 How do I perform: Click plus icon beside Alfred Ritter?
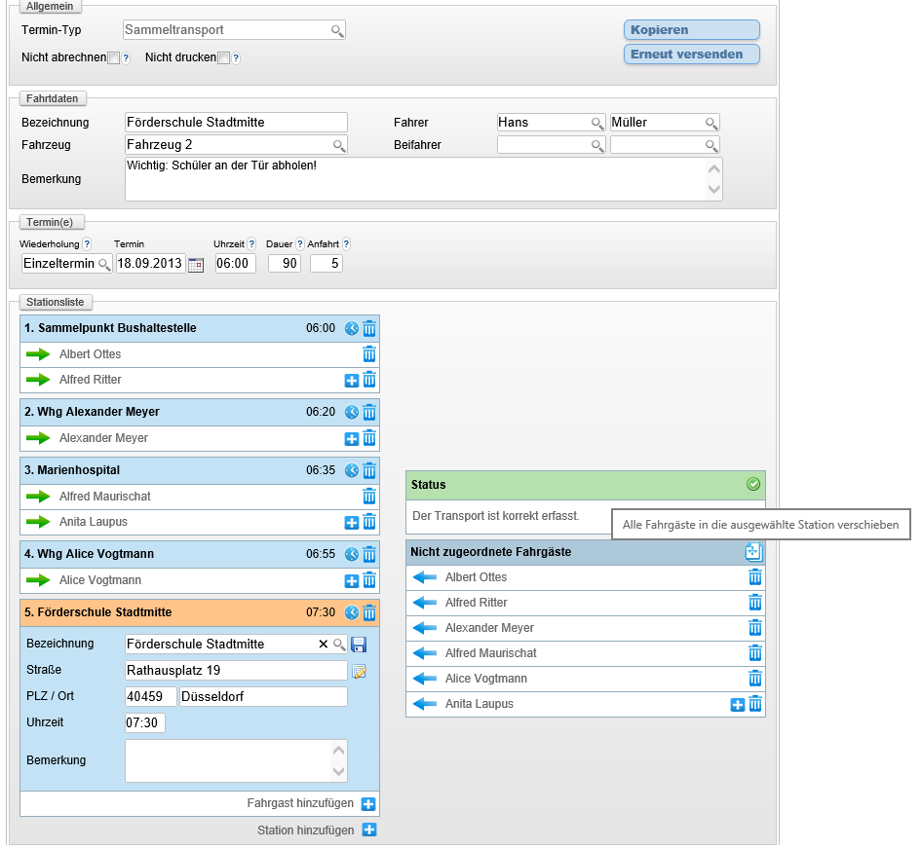(352, 381)
